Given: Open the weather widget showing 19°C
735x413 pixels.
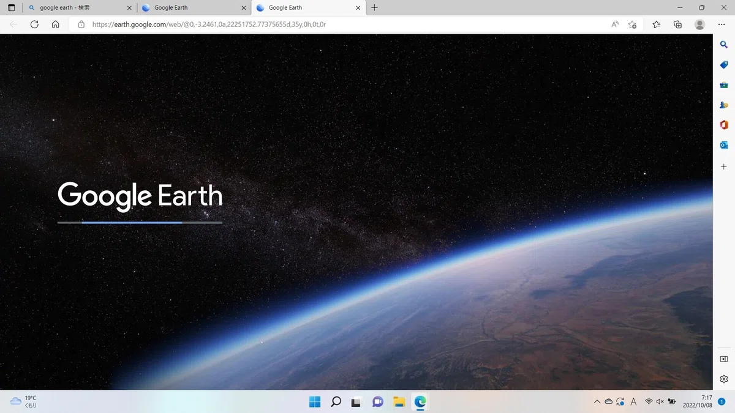Looking at the screenshot, I should (x=23, y=401).
